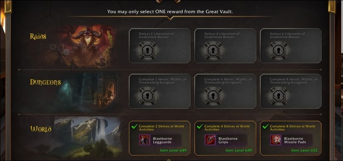343x161 pixels.
Task: Click the Blastborne Grips item icon
Action: 210,140
